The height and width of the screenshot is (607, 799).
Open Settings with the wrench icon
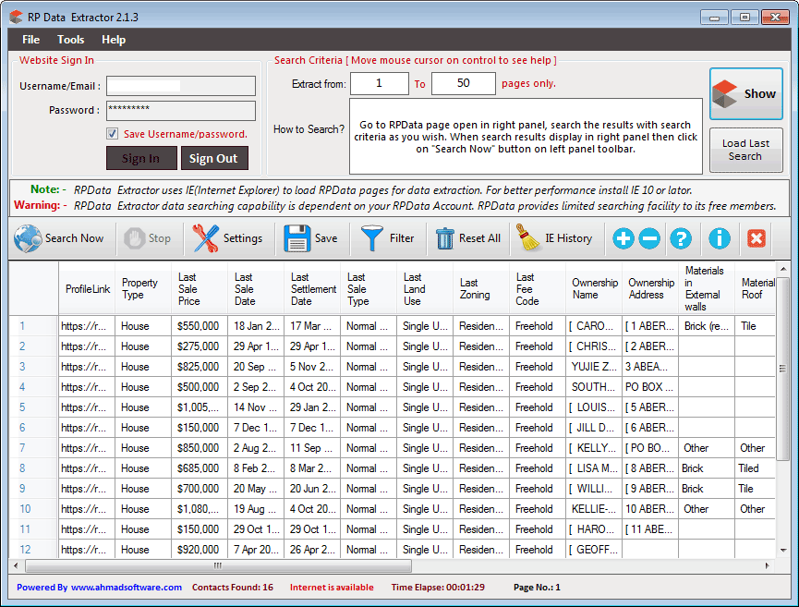[x=206, y=238]
